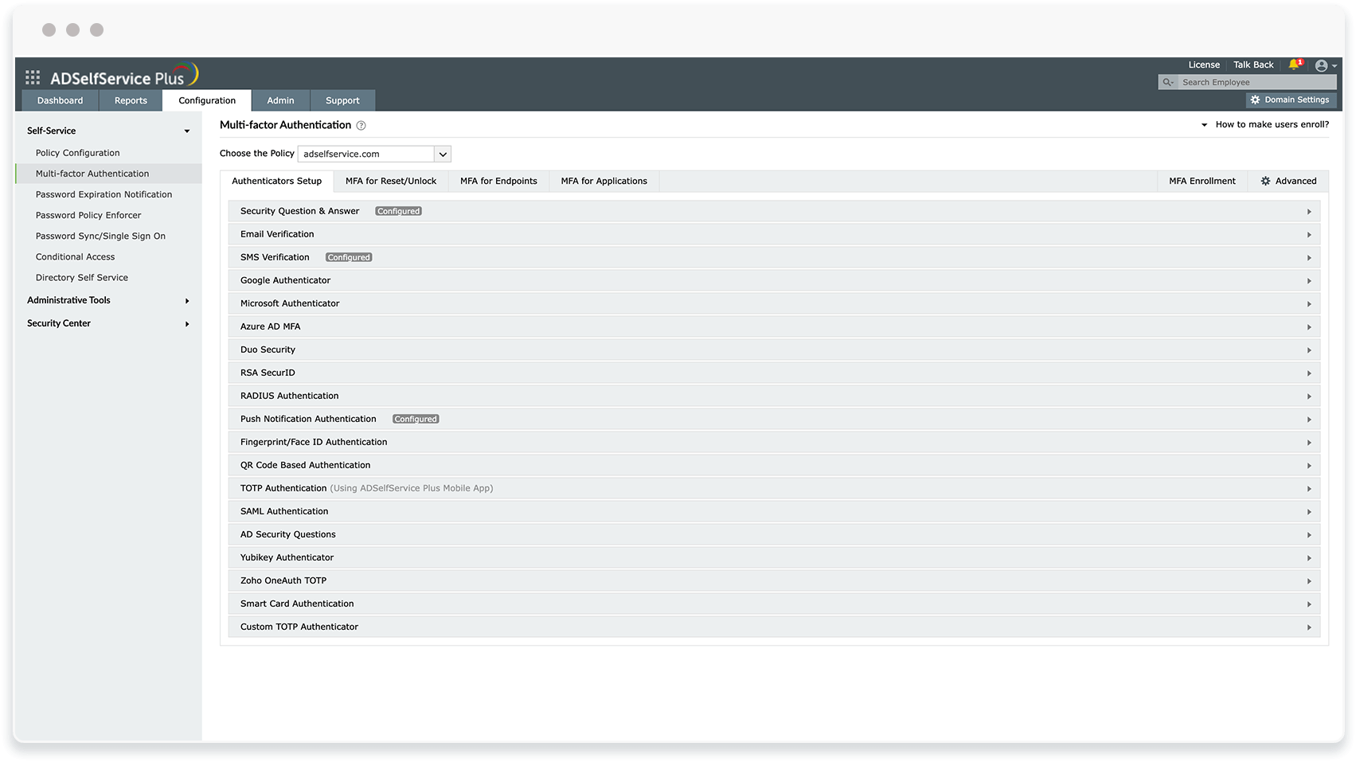
Task: Expand TOTP Authentication row
Action: 774,488
